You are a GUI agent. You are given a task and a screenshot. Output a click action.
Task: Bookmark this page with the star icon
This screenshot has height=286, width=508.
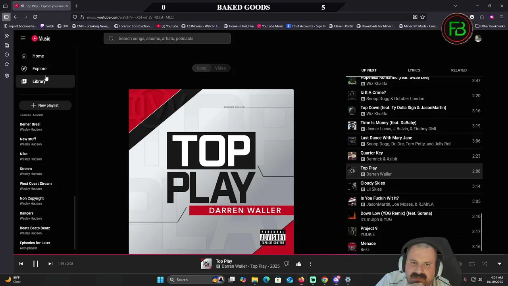(x=423, y=17)
